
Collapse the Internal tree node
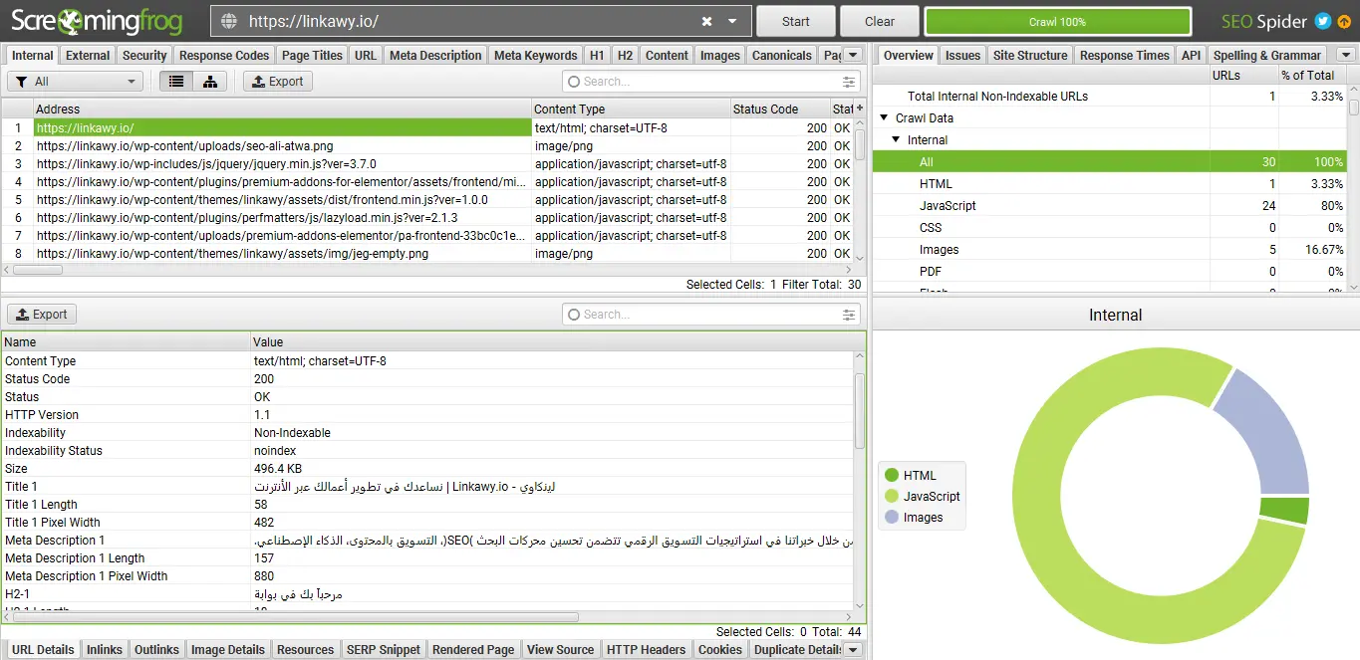(896, 140)
